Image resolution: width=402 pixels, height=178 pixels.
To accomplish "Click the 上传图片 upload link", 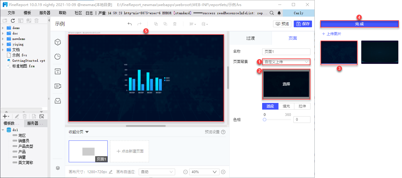I will tap(331, 34).
